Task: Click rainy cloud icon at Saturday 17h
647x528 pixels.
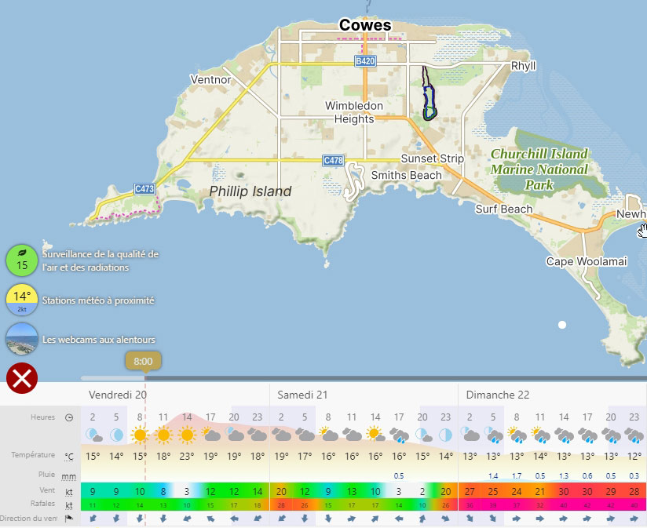Action: pos(399,435)
